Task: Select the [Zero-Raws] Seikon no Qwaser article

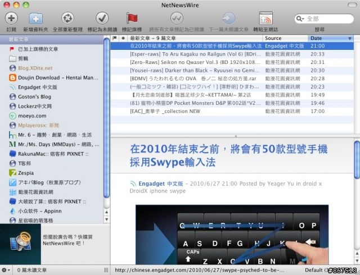Action: [x=232, y=62]
